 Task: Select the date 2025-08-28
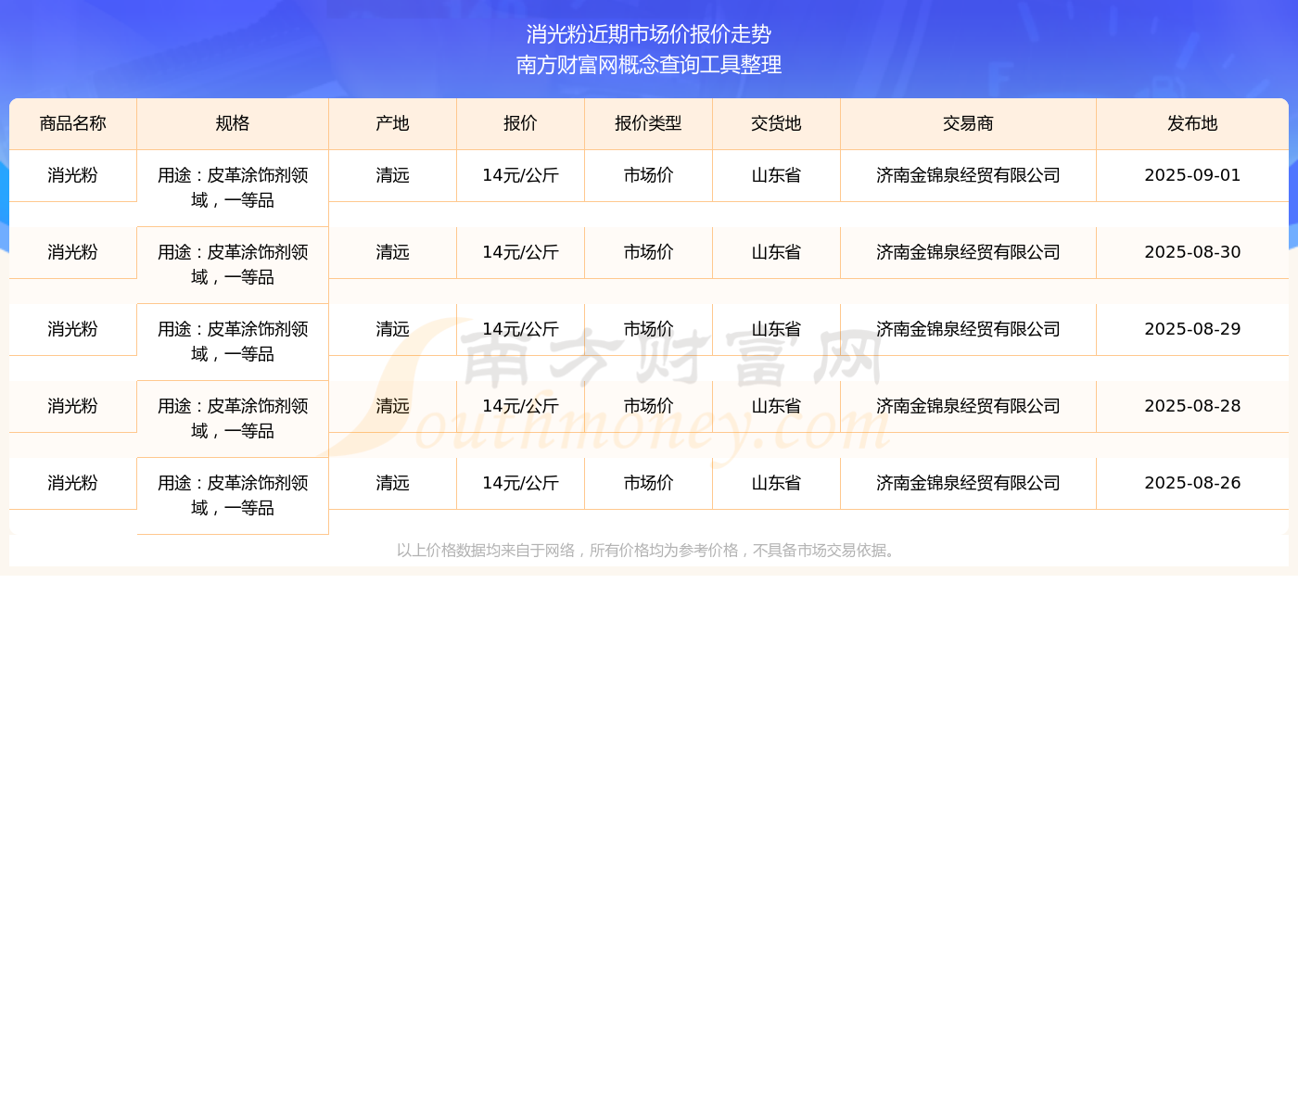coord(1192,406)
